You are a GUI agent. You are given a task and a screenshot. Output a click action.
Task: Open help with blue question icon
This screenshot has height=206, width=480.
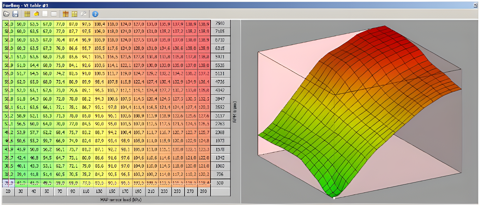pos(95,14)
